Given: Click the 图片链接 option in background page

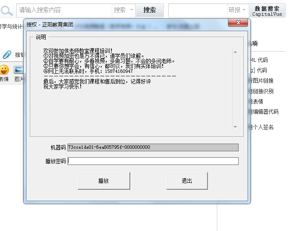Looking at the screenshot, I should click(262, 81).
